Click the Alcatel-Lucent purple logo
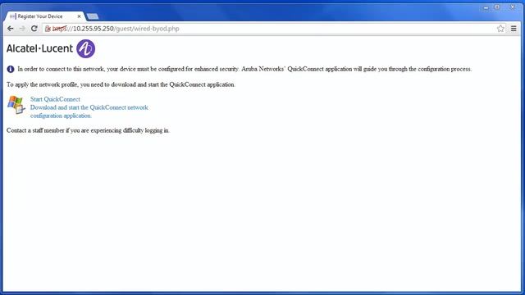This screenshot has width=525, height=295. click(85, 49)
